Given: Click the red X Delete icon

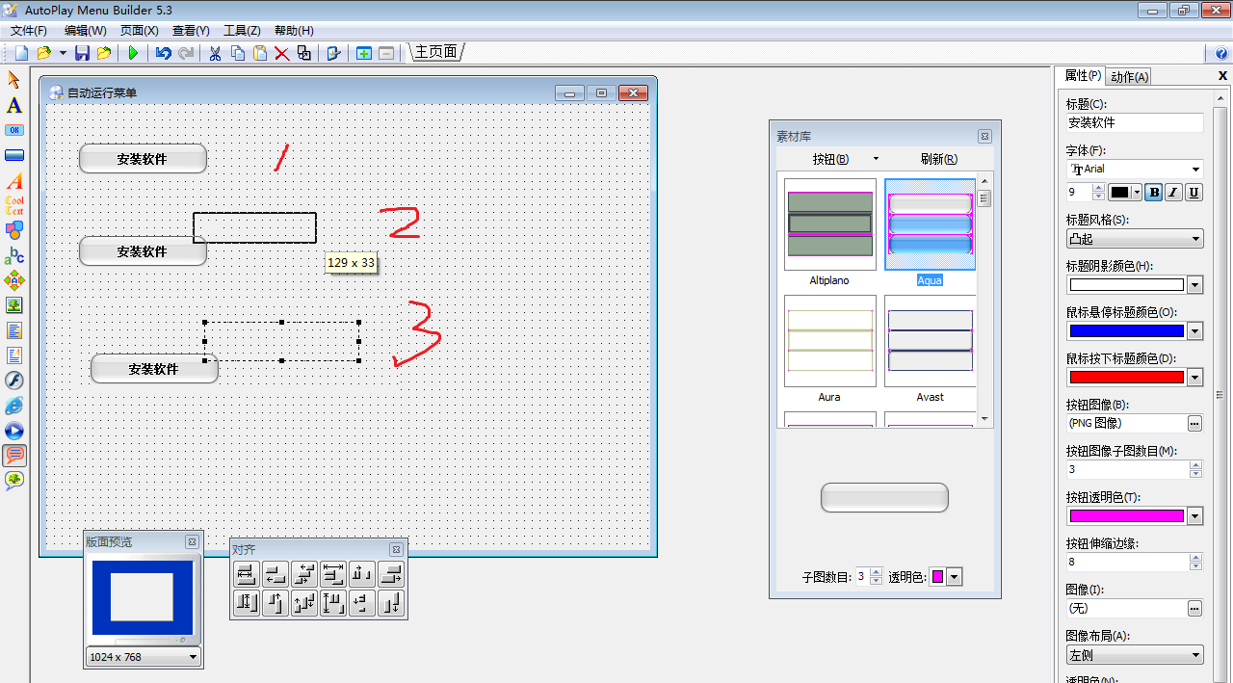Looking at the screenshot, I should click(x=282, y=53).
